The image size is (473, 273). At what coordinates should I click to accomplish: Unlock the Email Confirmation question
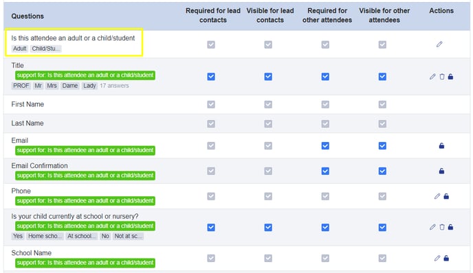(x=441, y=171)
